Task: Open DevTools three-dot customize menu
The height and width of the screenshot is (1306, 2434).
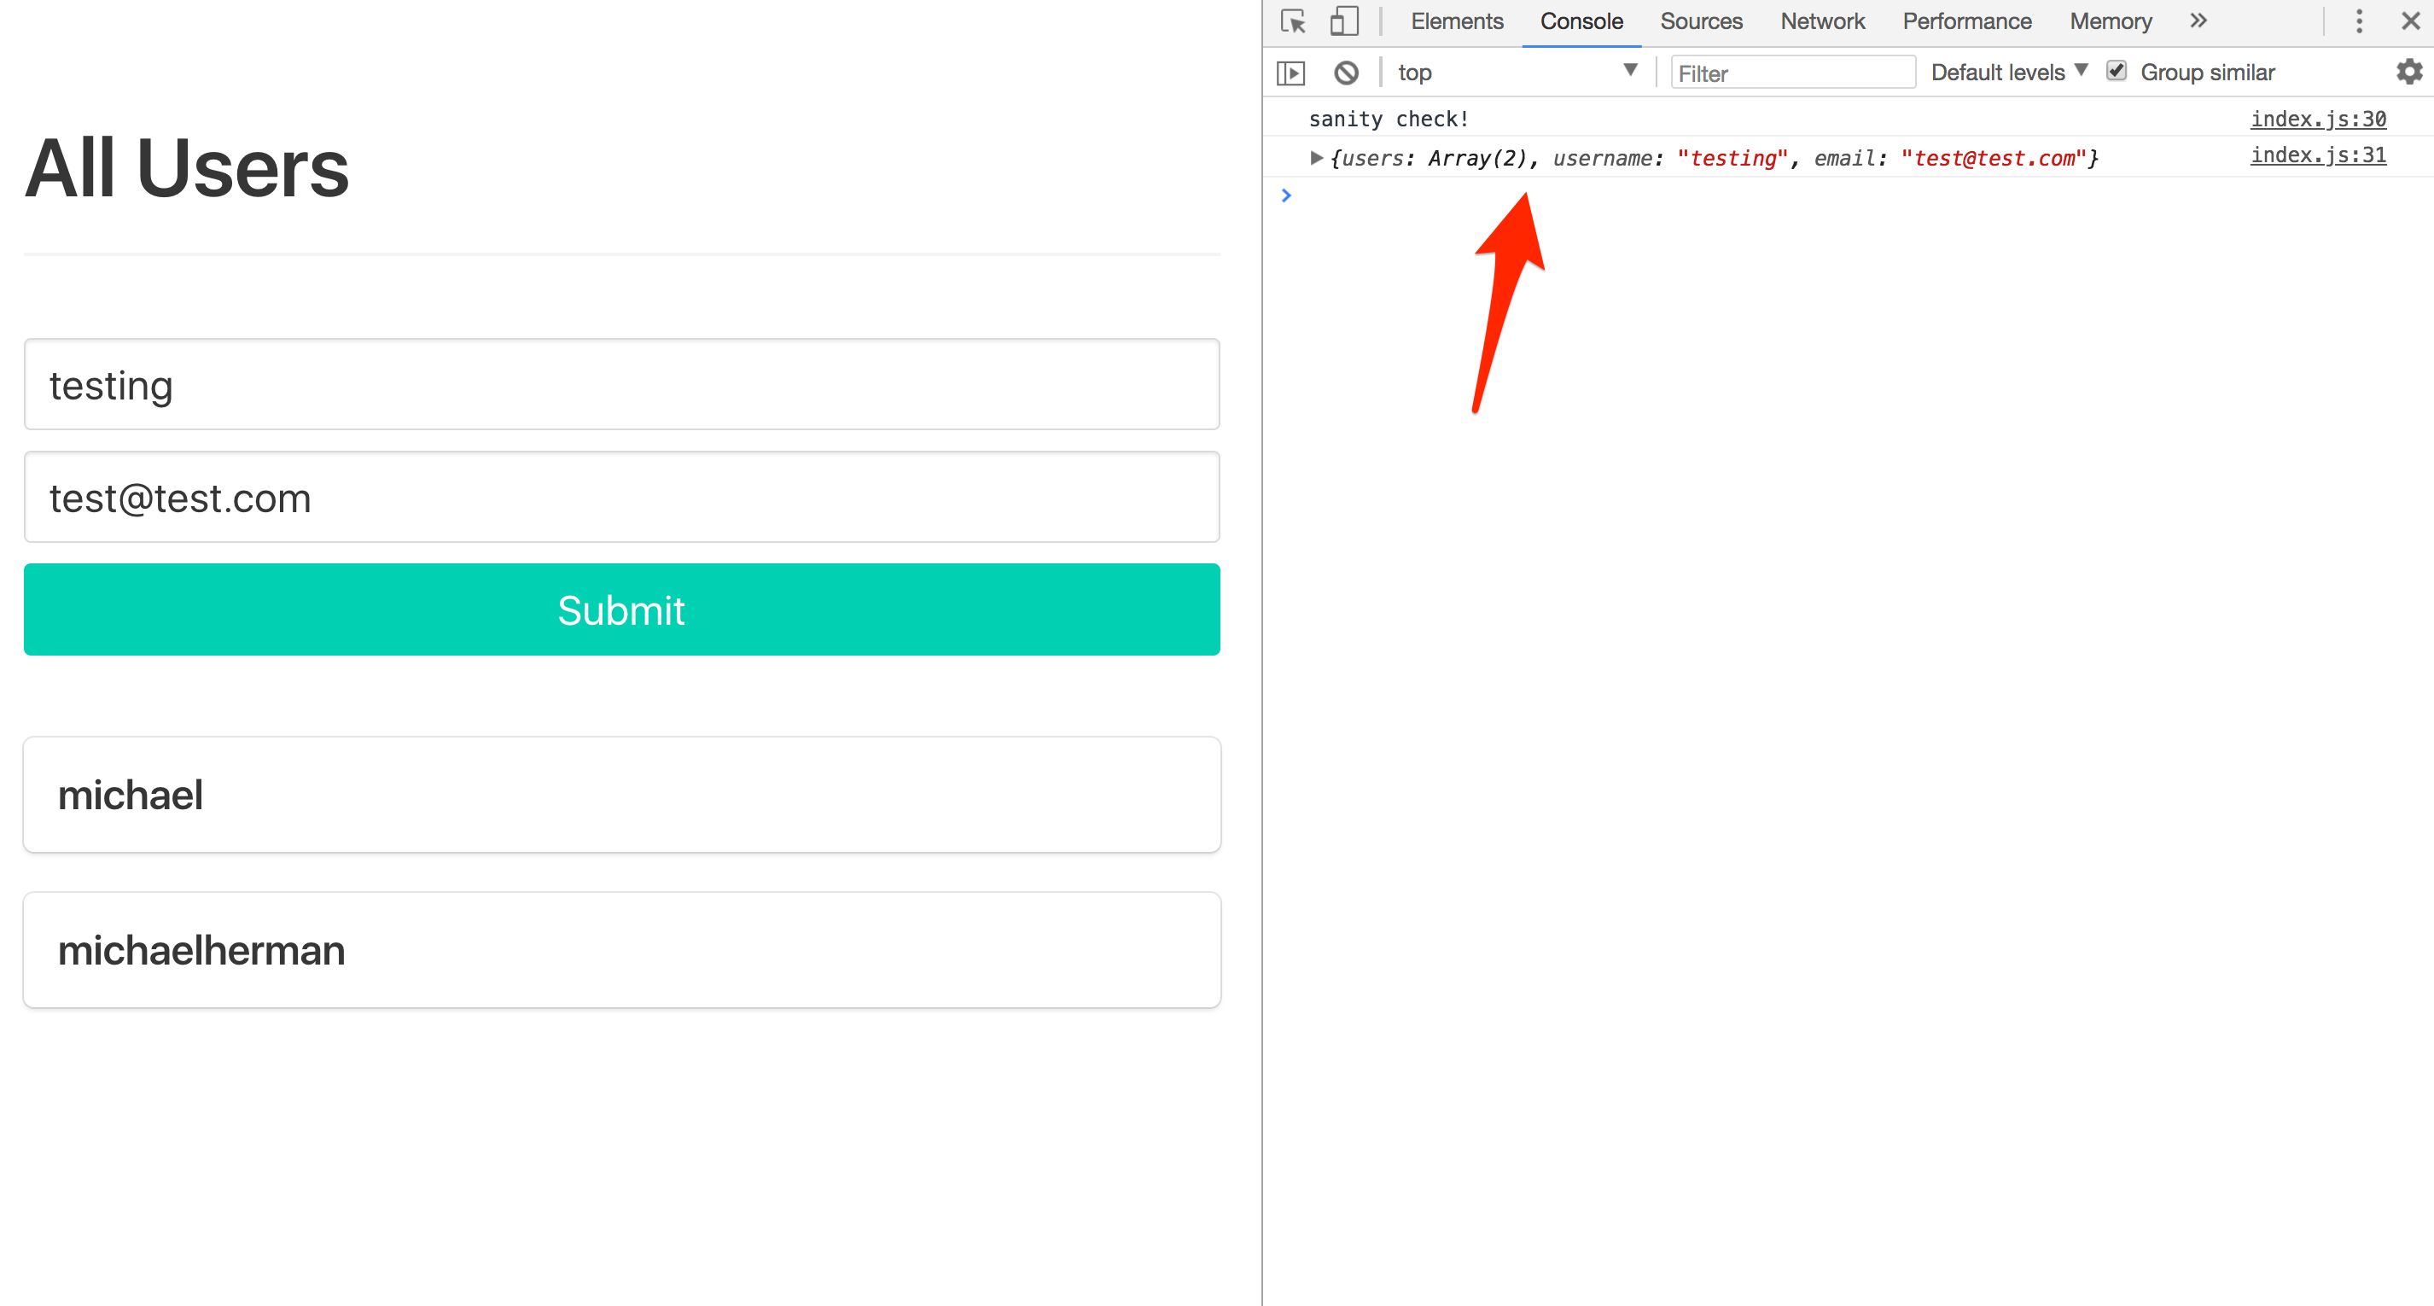Action: tap(2358, 21)
